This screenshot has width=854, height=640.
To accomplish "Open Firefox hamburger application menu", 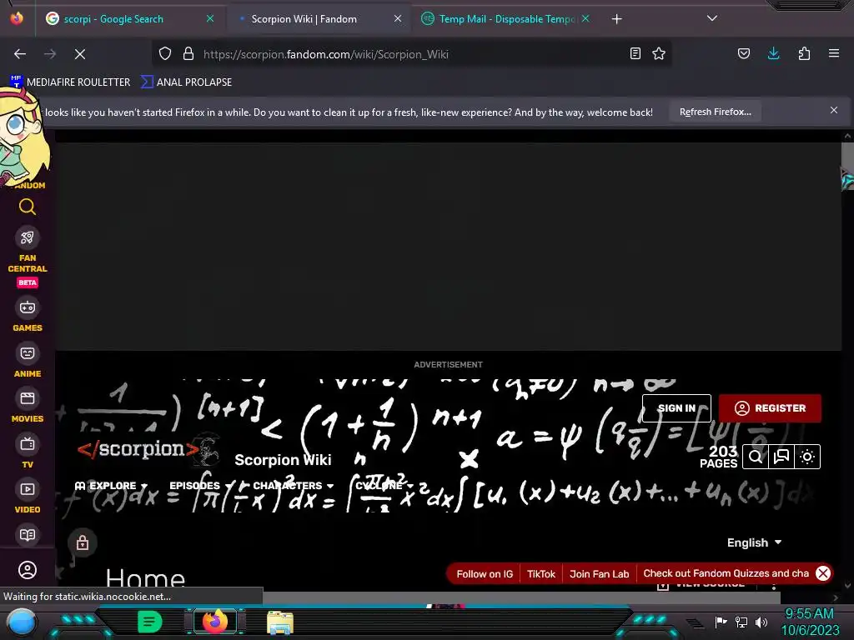I will tap(833, 53).
